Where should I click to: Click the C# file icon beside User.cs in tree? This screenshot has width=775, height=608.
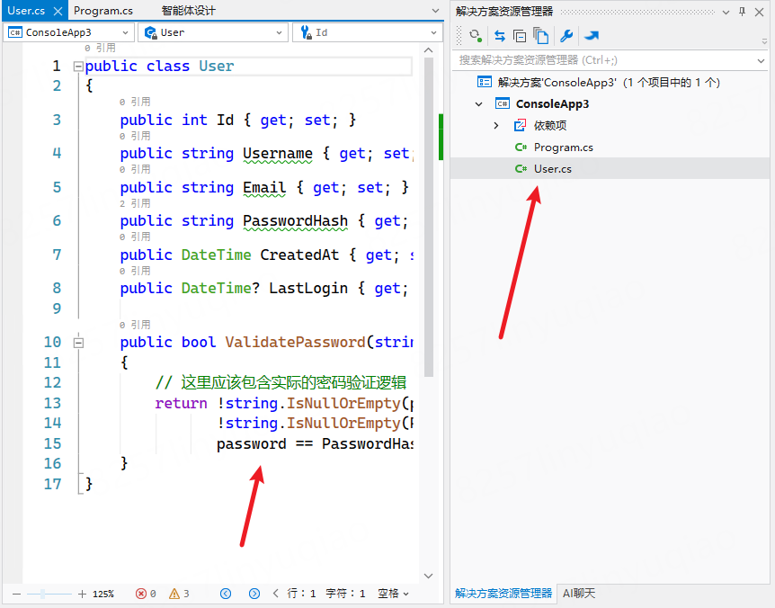coord(521,169)
